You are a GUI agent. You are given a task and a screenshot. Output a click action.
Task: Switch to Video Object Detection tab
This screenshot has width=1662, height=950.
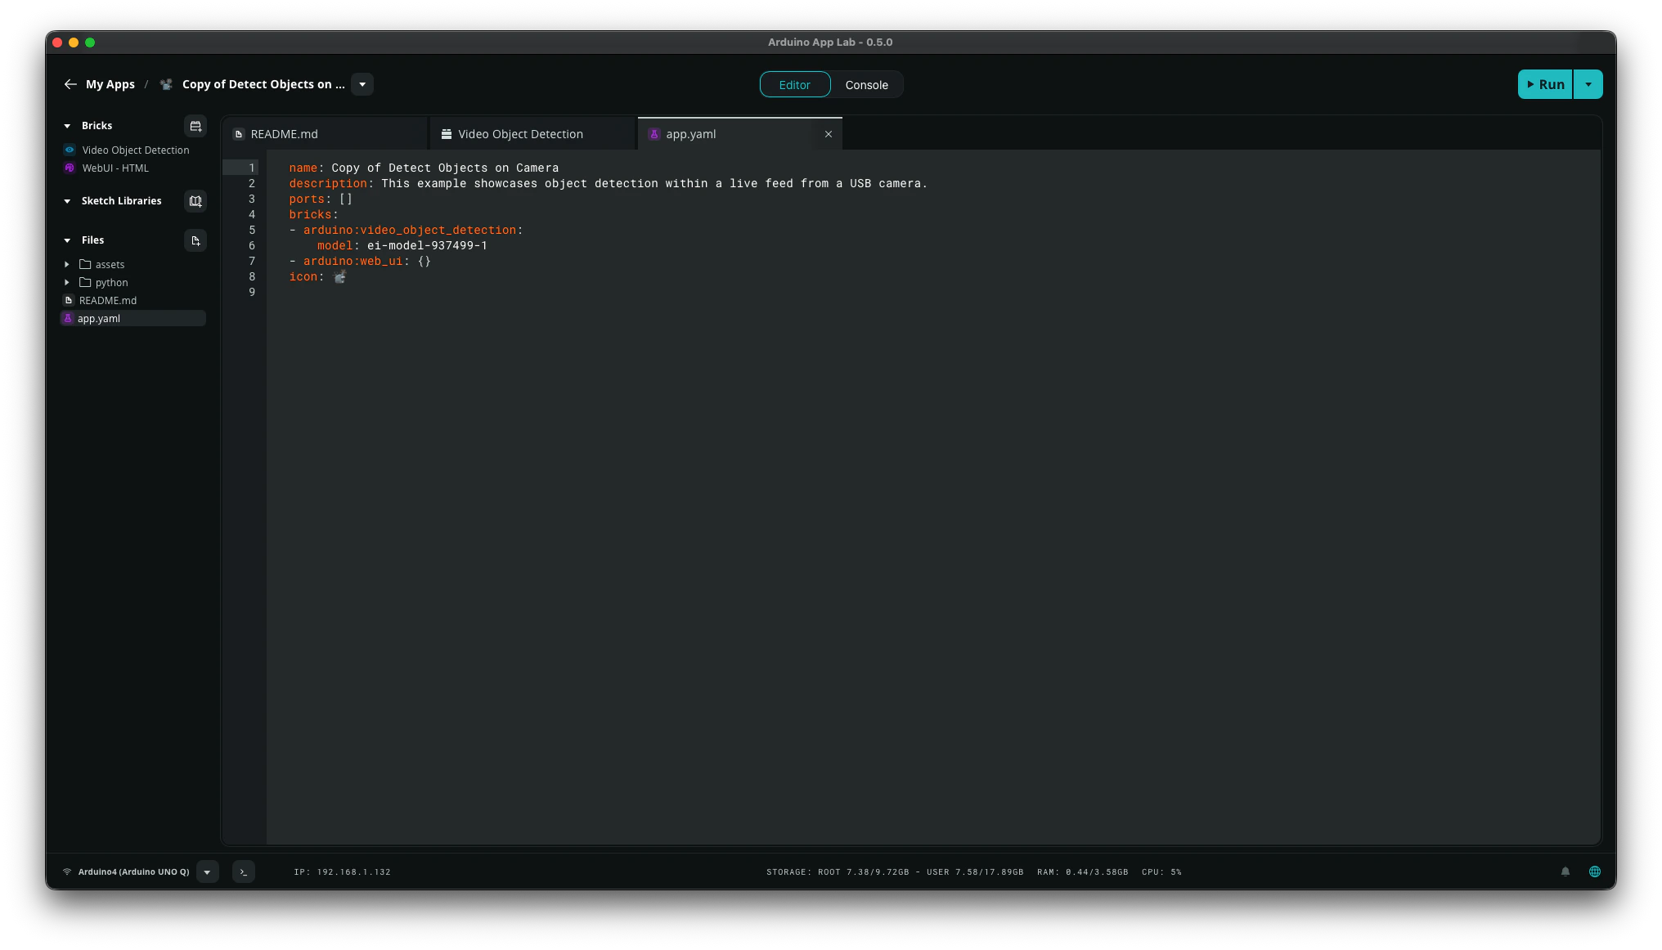pos(520,134)
